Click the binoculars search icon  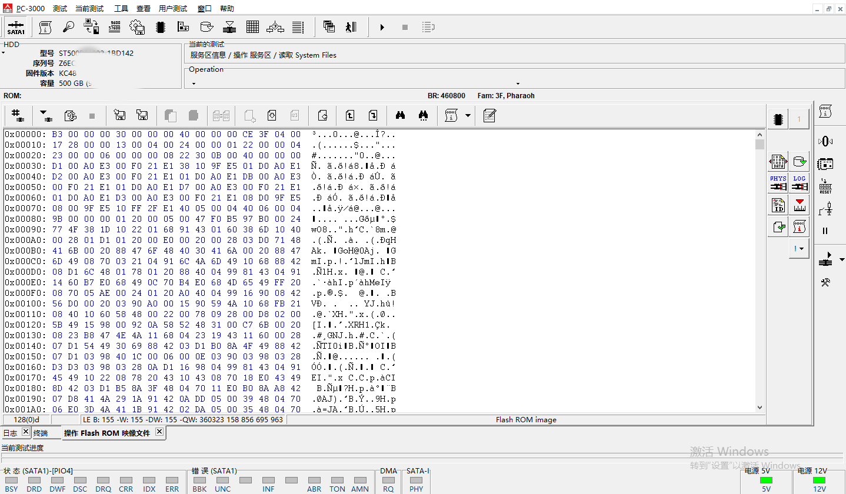click(x=401, y=116)
